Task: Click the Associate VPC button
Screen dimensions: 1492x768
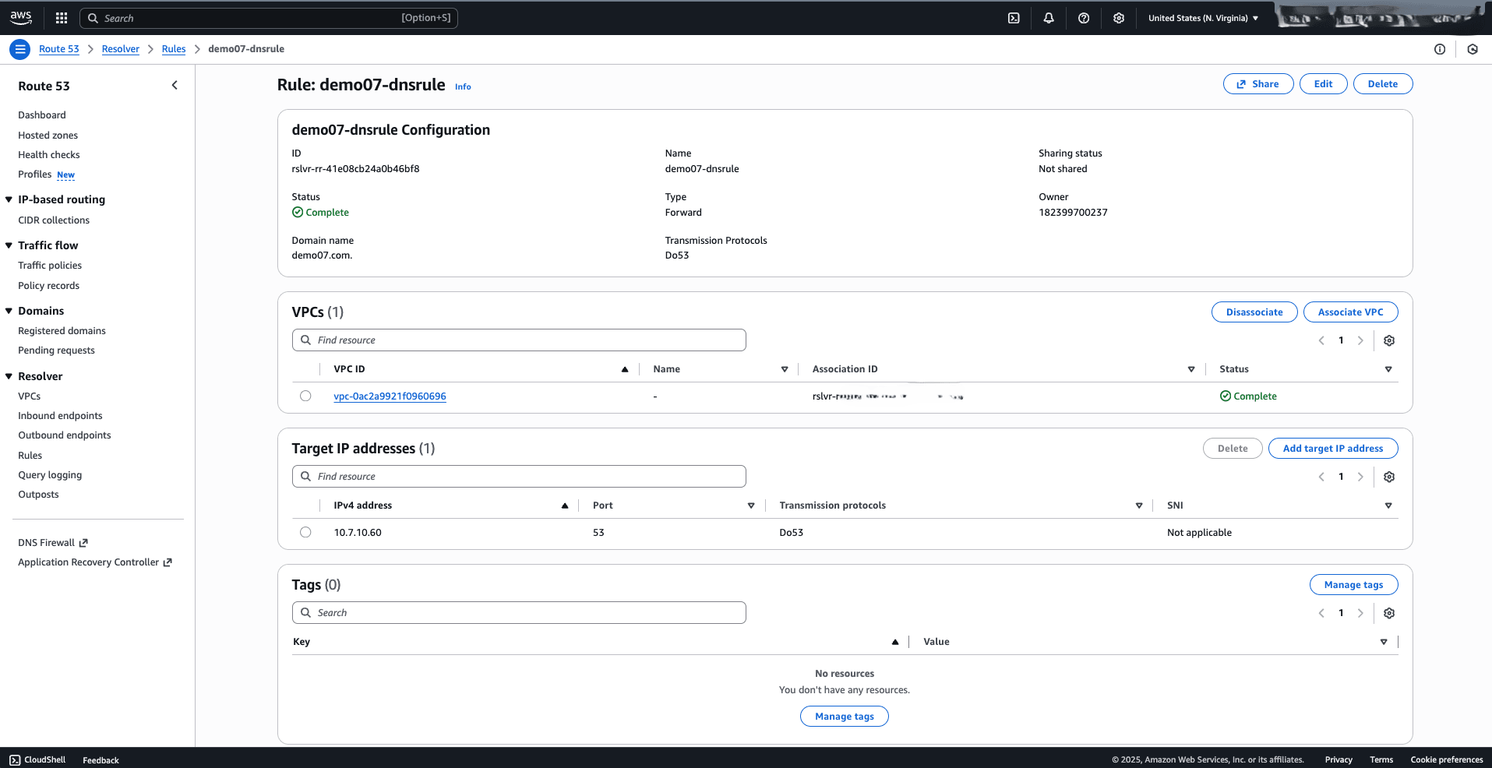Action: tap(1350, 312)
